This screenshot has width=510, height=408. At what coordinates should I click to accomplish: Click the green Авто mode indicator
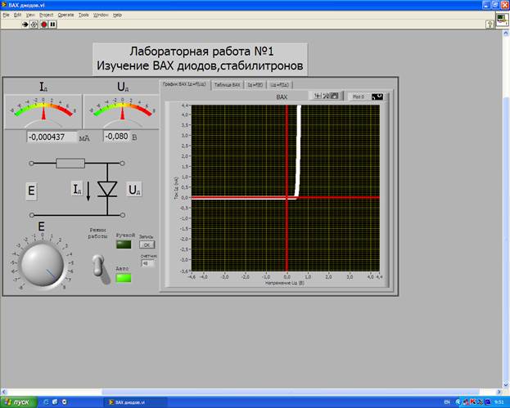tap(124, 279)
